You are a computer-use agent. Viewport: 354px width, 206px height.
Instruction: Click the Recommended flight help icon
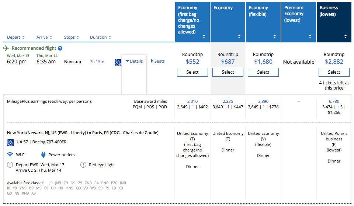point(60,48)
